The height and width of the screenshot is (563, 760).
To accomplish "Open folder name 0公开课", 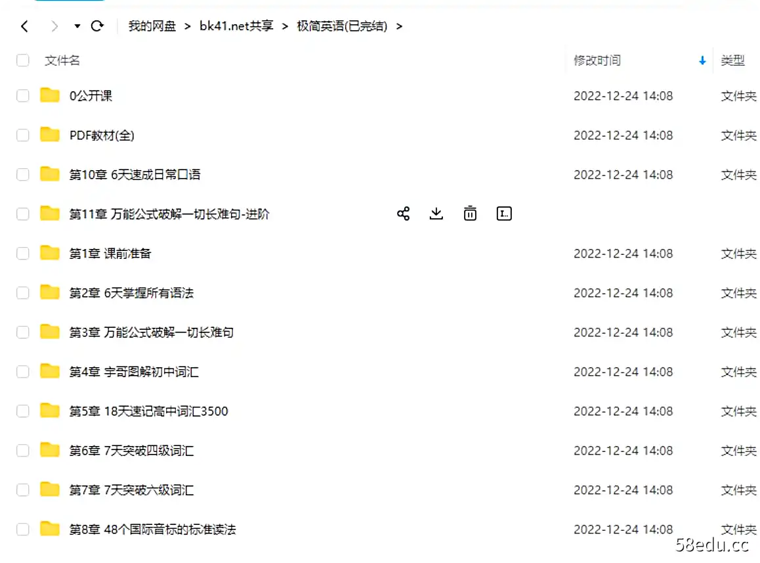I will pyautogui.click(x=91, y=96).
